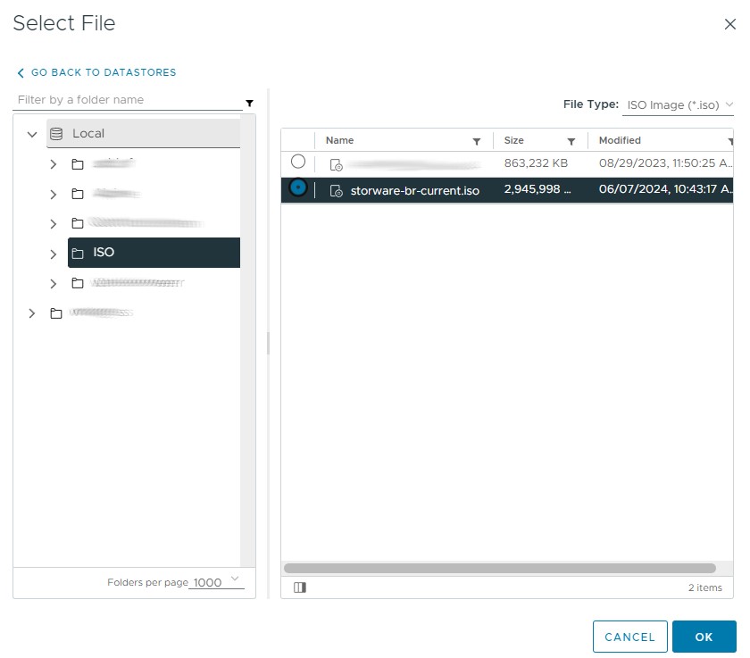Select the storware-br-current.iso radio button
This screenshot has width=750, height=658.
(298, 187)
